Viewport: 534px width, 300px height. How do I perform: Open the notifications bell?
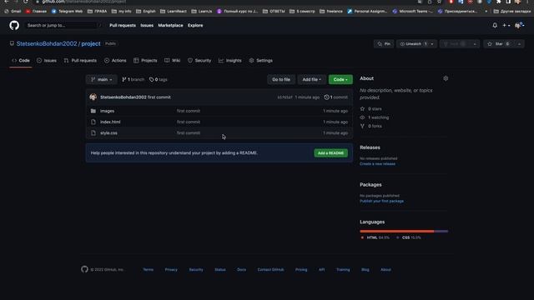click(x=495, y=25)
